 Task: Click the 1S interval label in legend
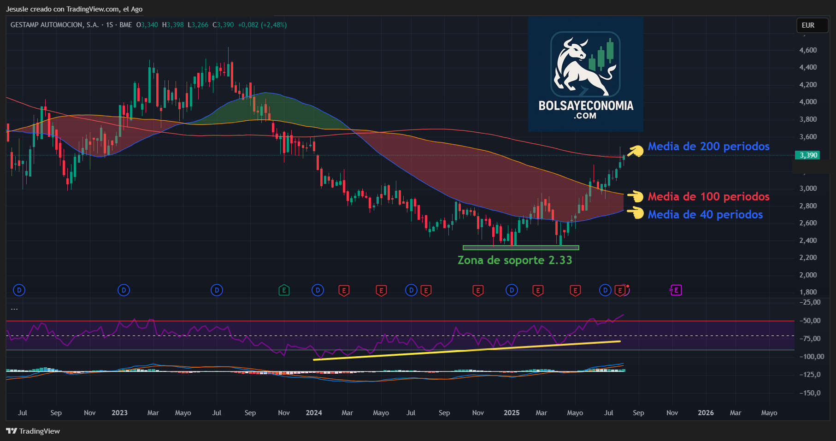pos(110,25)
